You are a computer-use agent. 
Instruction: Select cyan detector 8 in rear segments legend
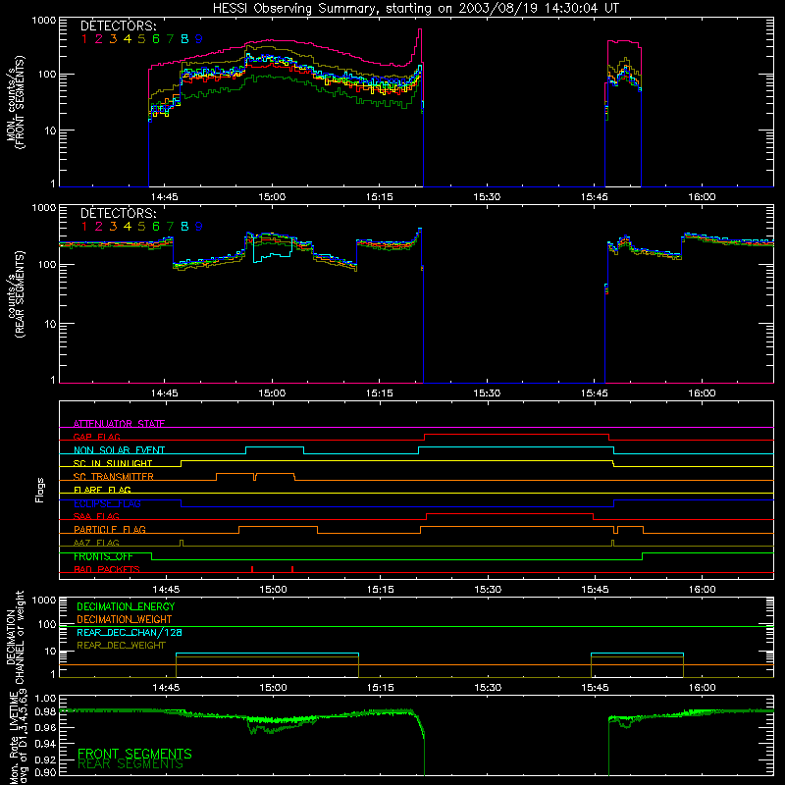184,227
